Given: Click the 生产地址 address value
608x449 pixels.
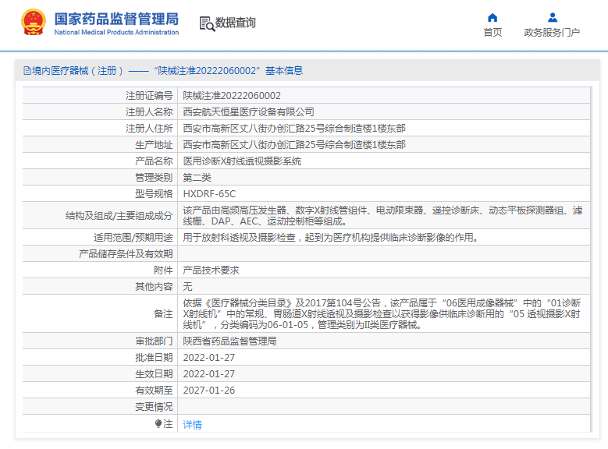Looking at the screenshot, I should (x=294, y=144).
